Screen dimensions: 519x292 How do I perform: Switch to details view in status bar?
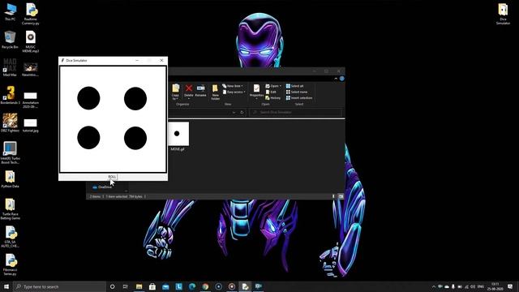pyautogui.click(x=333, y=196)
